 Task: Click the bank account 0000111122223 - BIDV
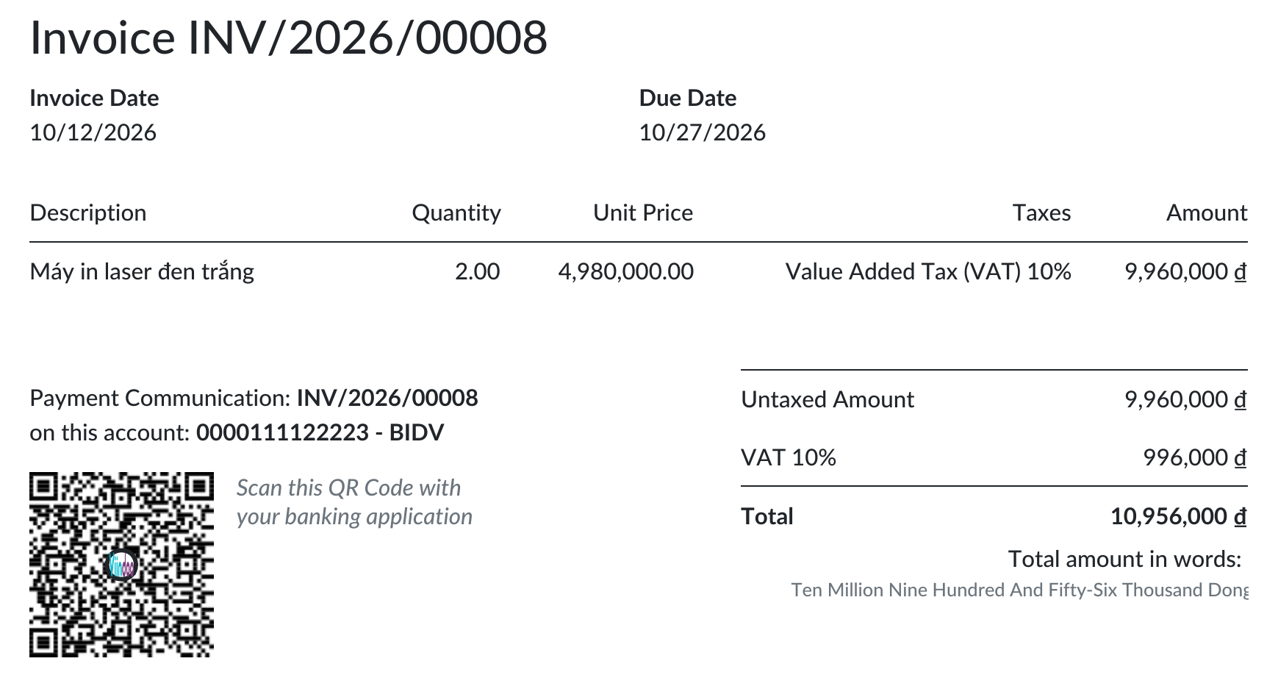tap(320, 432)
